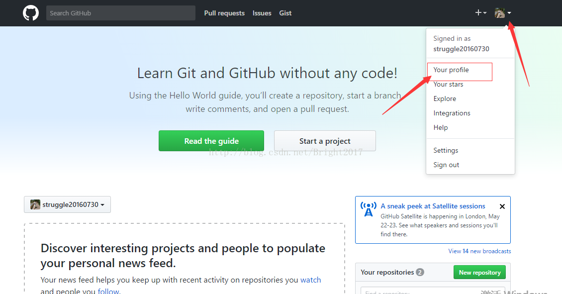
Task: Click the green Read the guide button
Action: tap(211, 141)
